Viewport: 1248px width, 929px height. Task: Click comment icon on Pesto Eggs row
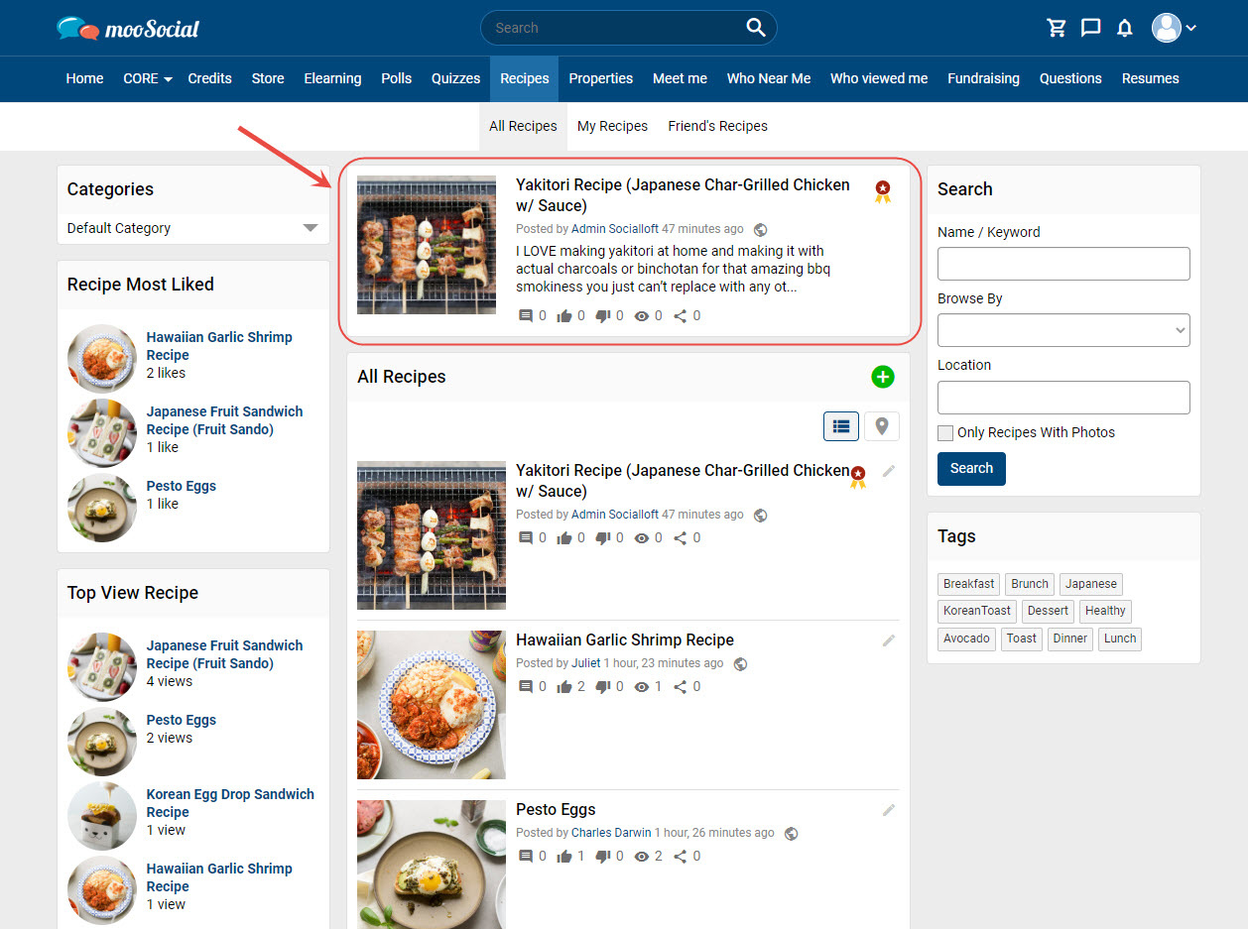526,856
